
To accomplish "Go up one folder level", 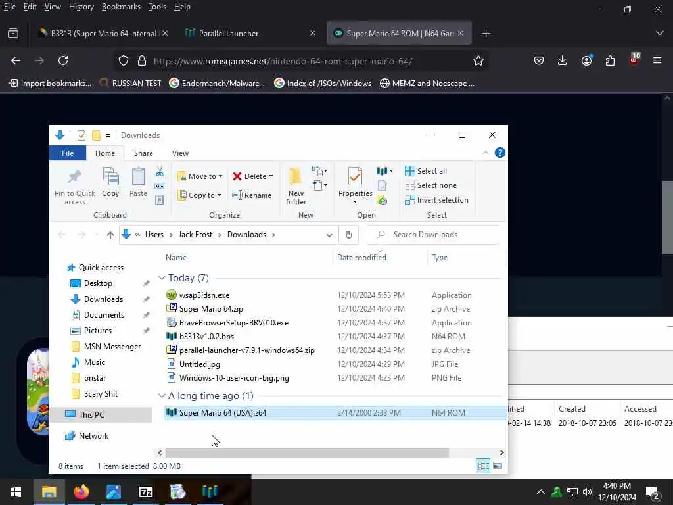I will tap(110, 235).
